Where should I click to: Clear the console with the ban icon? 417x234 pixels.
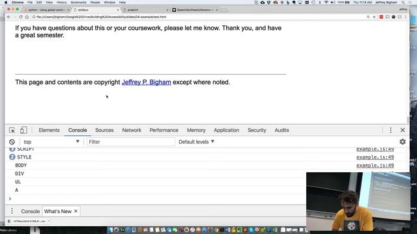pyautogui.click(x=12, y=142)
